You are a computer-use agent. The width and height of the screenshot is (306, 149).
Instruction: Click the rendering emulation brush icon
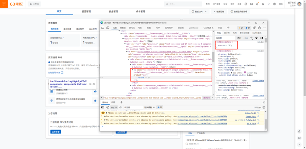[x=256, y=38]
